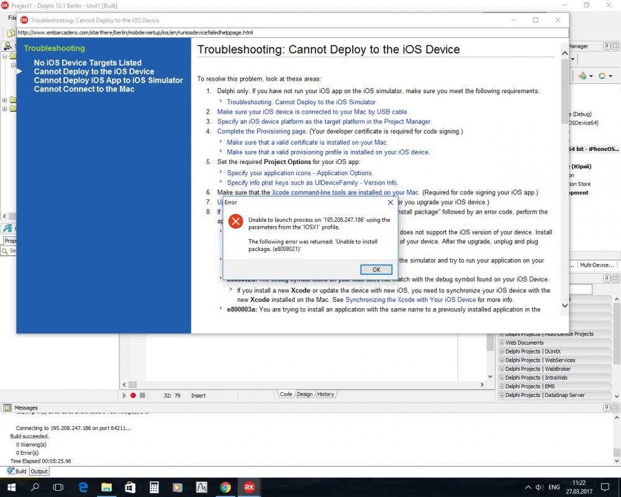Follow 'Troubleshooting: Cannot Deploy to the iOS Simulator' link
Screen dimensions: 621x497
(x=301, y=102)
